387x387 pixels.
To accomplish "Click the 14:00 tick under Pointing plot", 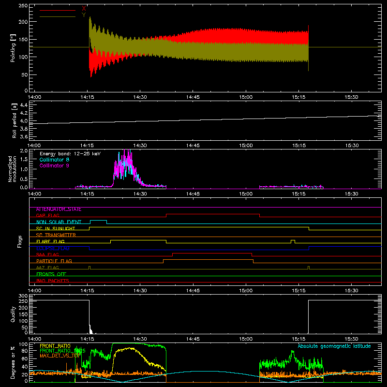I will pyautogui.click(x=34, y=97).
